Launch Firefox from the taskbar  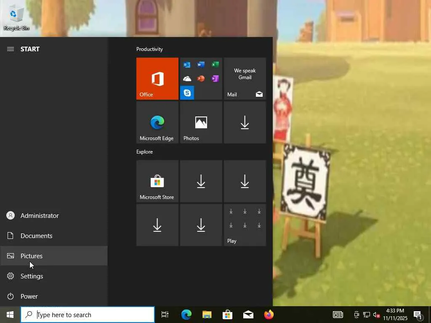point(269,315)
